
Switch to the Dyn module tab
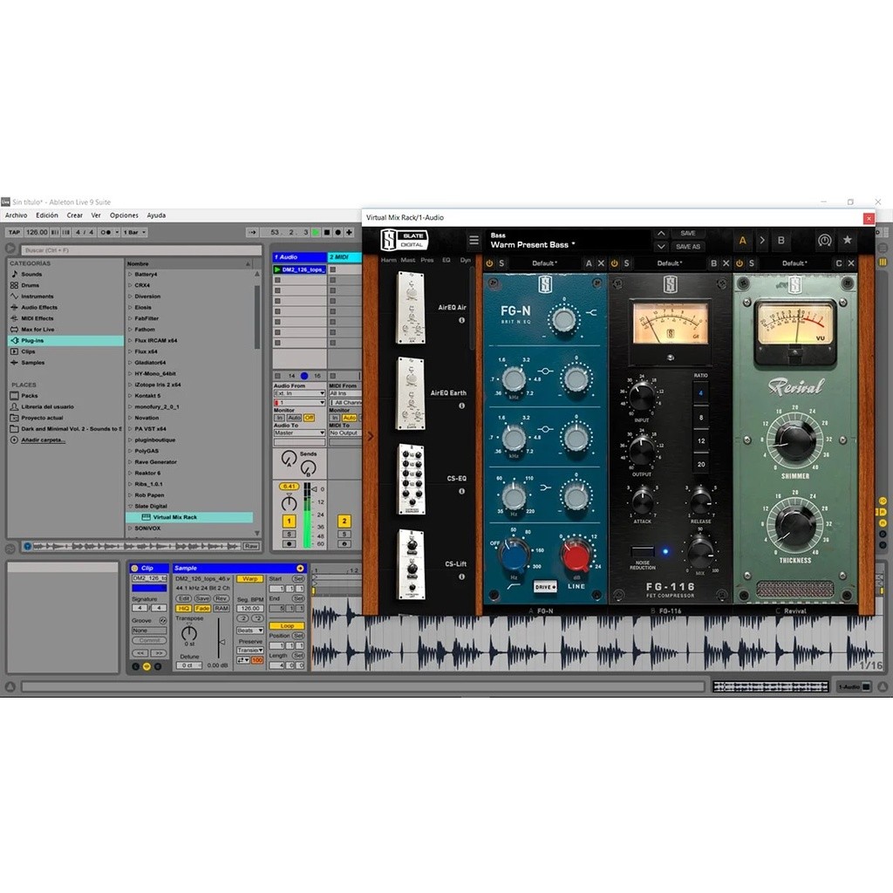click(x=466, y=260)
